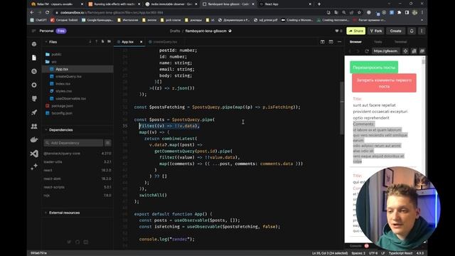
Task: Click the Drafts breadcrumb link
Action: click(x=175, y=31)
